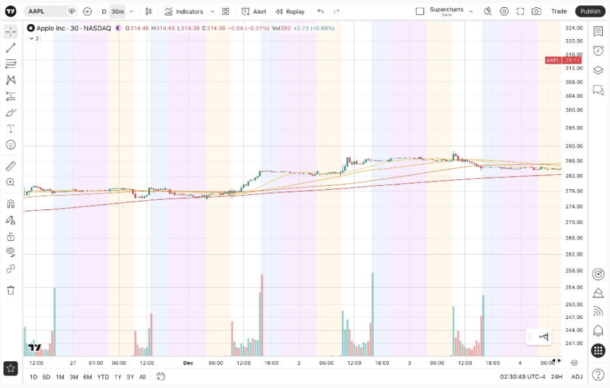610x388 pixels.
Task: Open the Fibonacci retracement tools
Action: click(x=11, y=64)
